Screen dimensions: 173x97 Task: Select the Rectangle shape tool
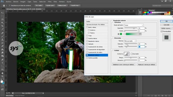point(2,70)
